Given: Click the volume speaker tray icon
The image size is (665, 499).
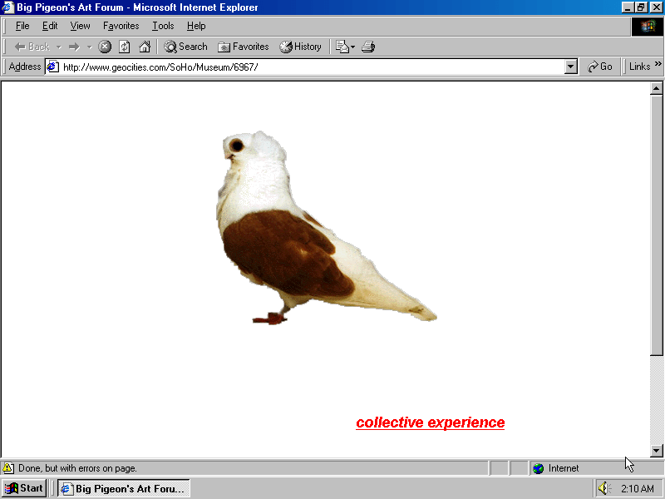Looking at the screenshot, I should click(x=603, y=488).
